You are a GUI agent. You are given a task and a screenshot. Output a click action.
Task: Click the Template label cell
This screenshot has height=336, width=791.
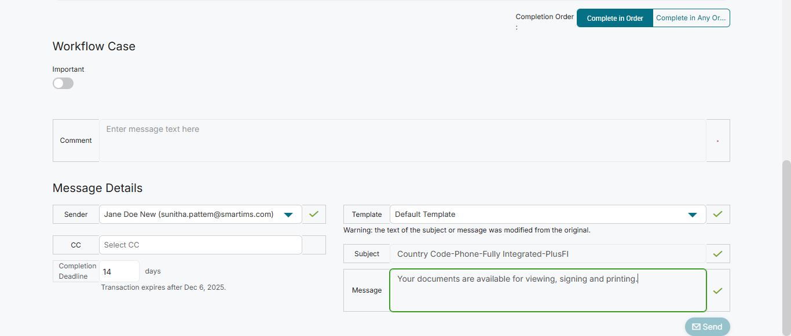(367, 215)
